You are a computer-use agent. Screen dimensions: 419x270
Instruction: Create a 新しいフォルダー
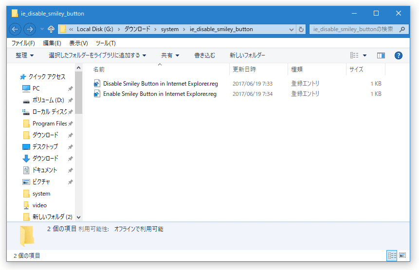247,55
